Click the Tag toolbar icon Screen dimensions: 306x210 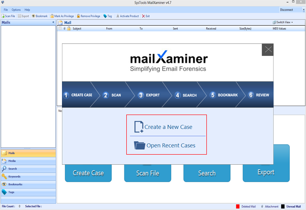click(105, 16)
